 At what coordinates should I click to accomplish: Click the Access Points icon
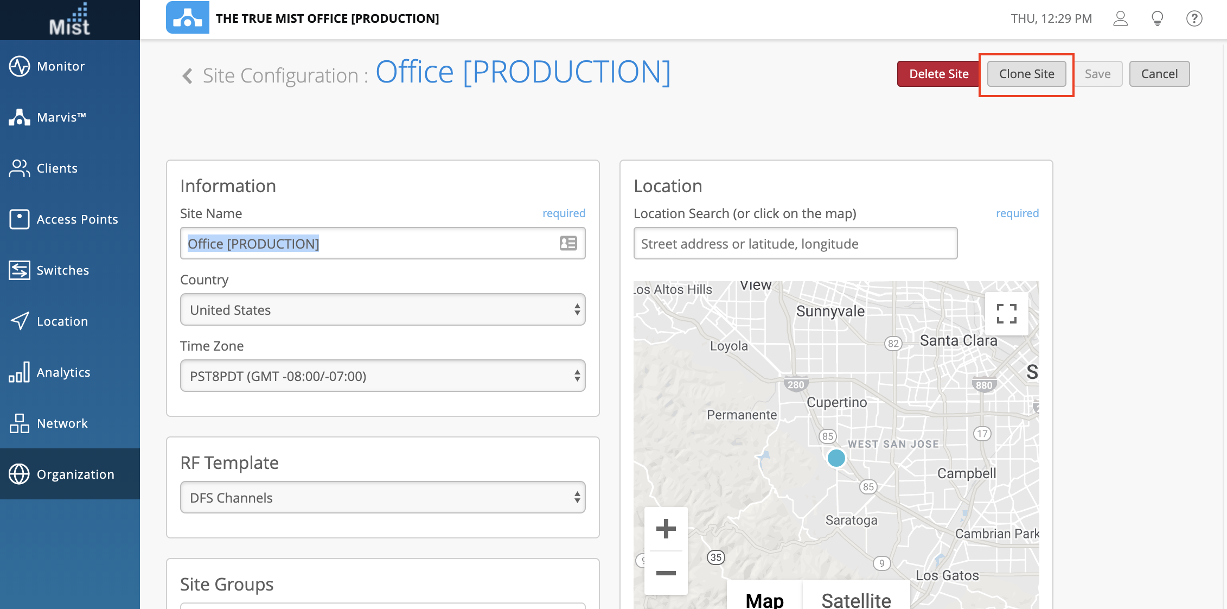(20, 219)
